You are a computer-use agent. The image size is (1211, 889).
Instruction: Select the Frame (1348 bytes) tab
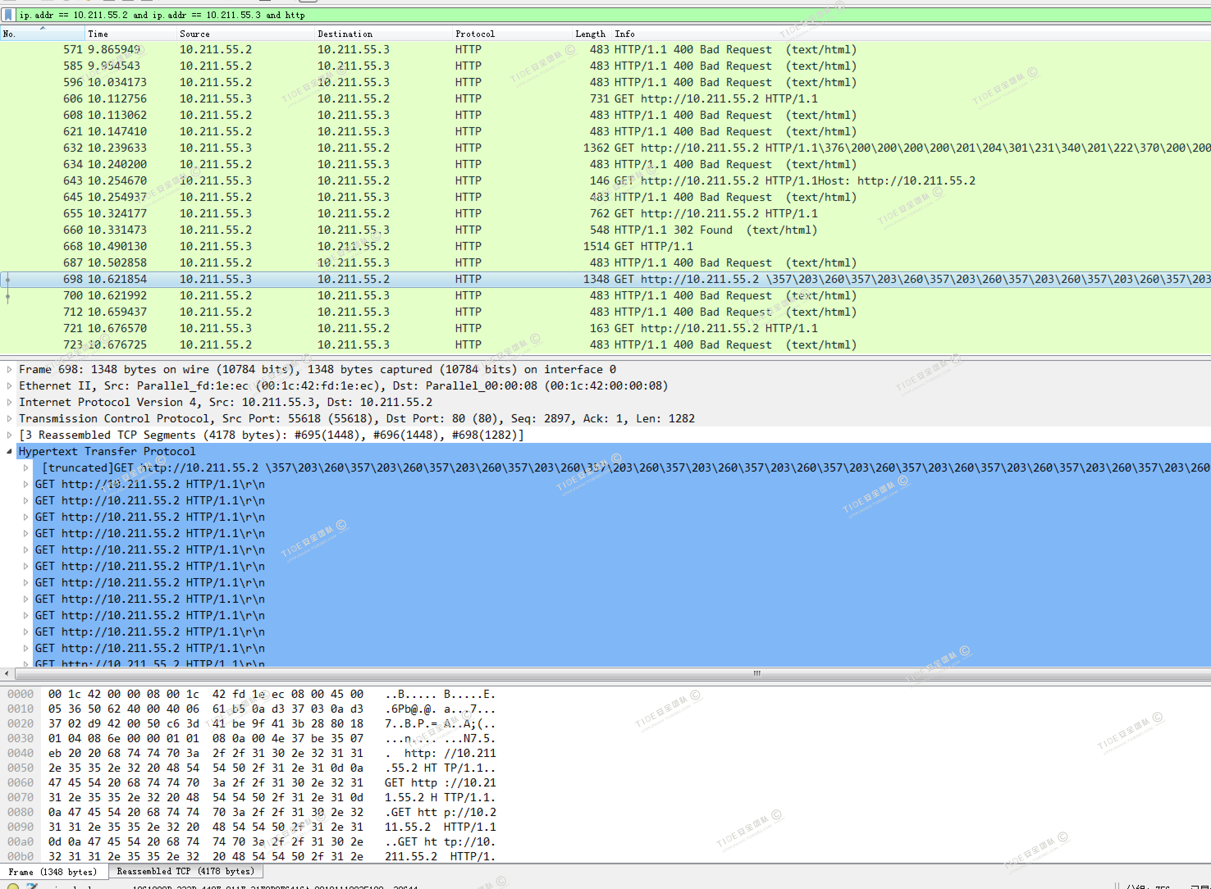53,871
